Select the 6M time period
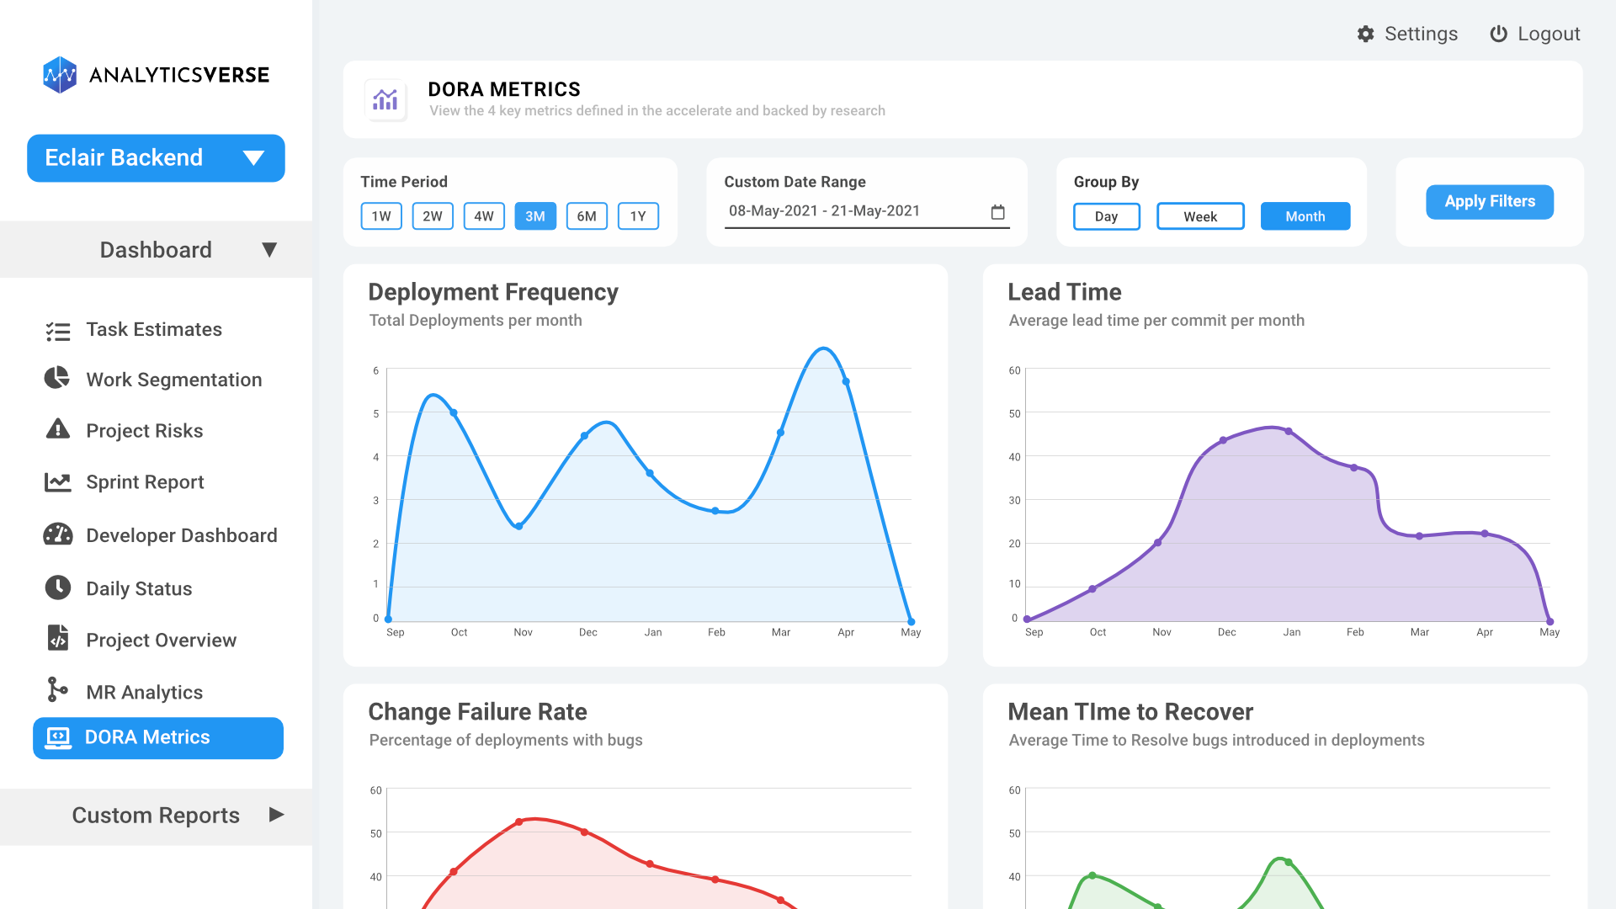 coord(587,216)
